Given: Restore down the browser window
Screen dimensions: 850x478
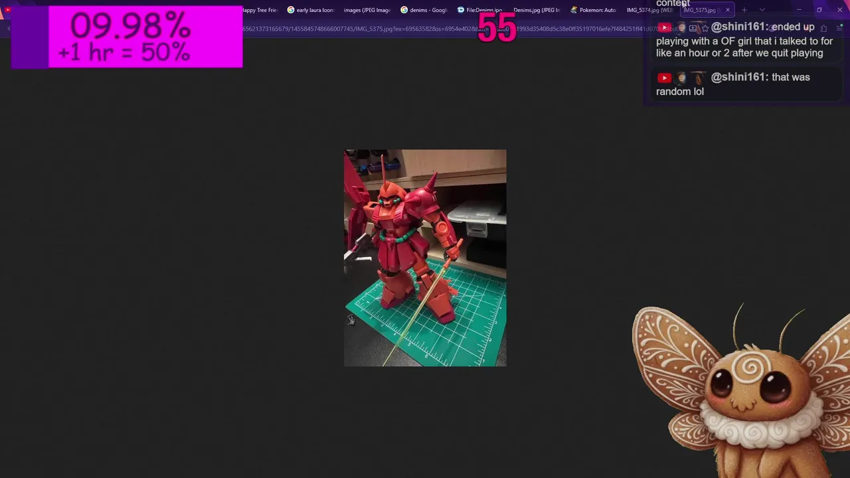Looking at the screenshot, I should [819, 10].
